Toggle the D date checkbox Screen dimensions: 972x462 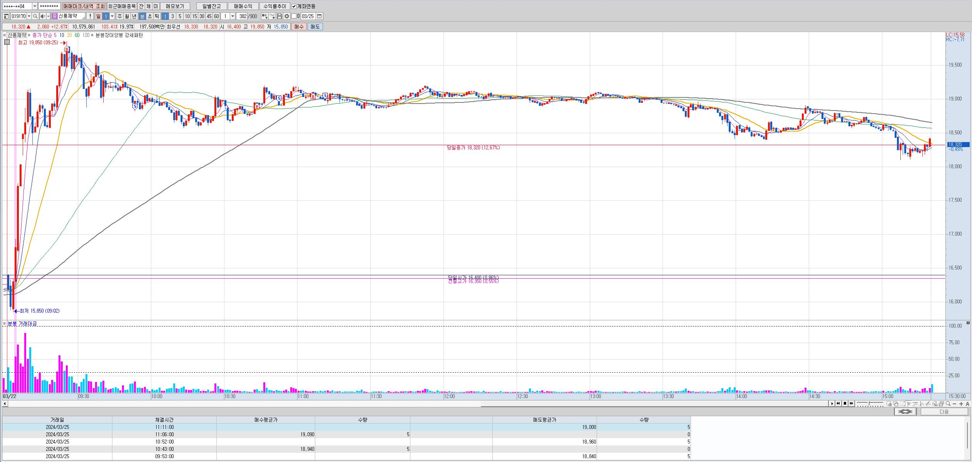coord(294,16)
